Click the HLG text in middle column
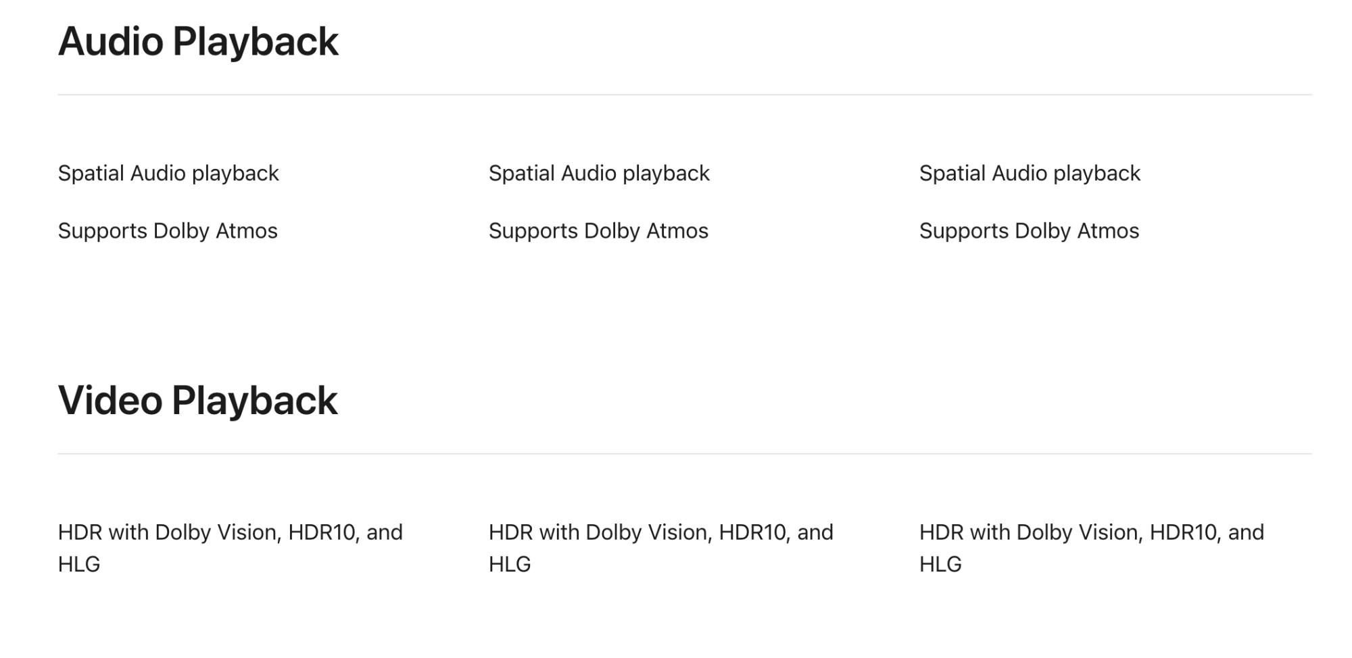This screenshot has width=1352, height=658. [x=510, y=564]
